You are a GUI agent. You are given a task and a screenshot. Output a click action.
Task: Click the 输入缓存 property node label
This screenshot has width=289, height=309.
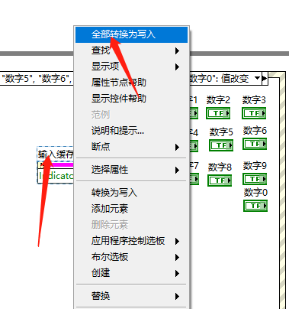click(56, 154)
